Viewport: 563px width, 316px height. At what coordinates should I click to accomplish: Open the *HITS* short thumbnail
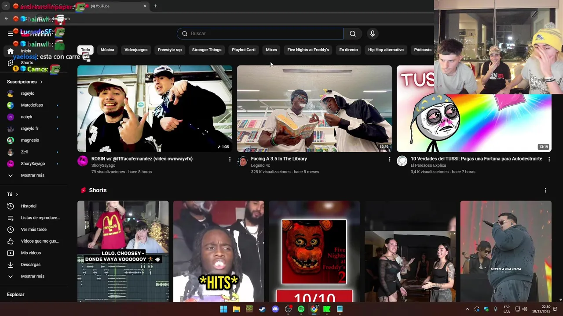pyautogui.click(x=219, y=251)
